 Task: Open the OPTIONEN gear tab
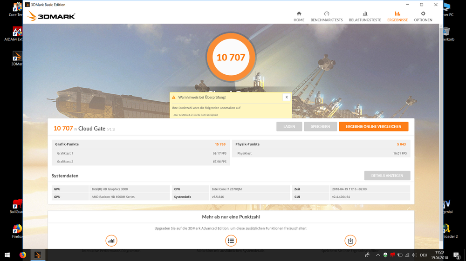[423, 16]
